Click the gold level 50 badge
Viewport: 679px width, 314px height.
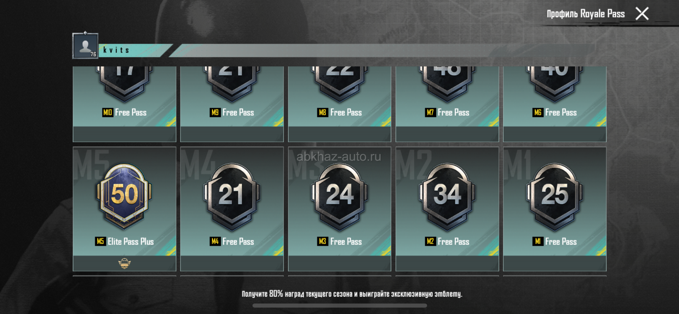pos(124,196)
